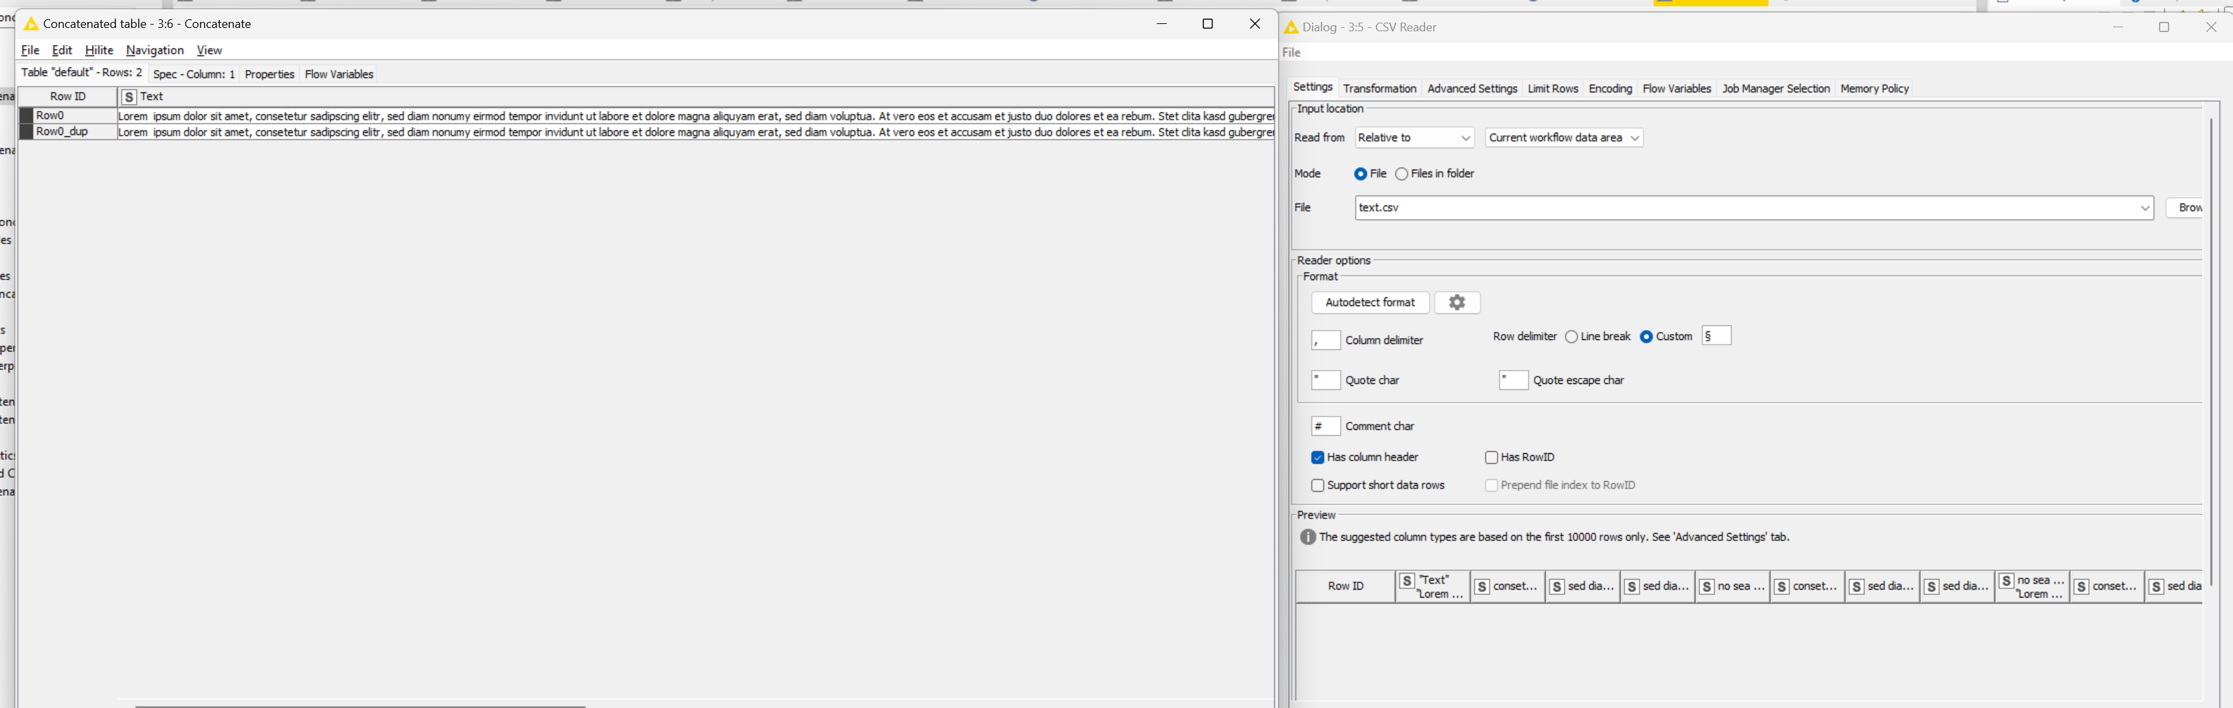Open the text.csv file path dropdown

pyautogui.click(x=2146, y=208)
